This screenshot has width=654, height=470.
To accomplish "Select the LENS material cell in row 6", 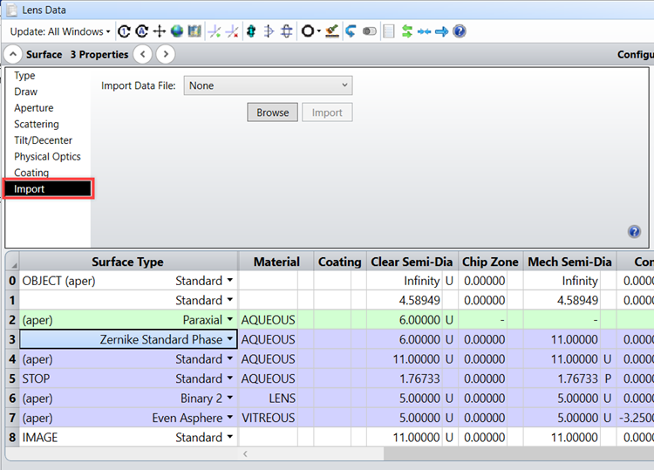I will pos(269,398).
